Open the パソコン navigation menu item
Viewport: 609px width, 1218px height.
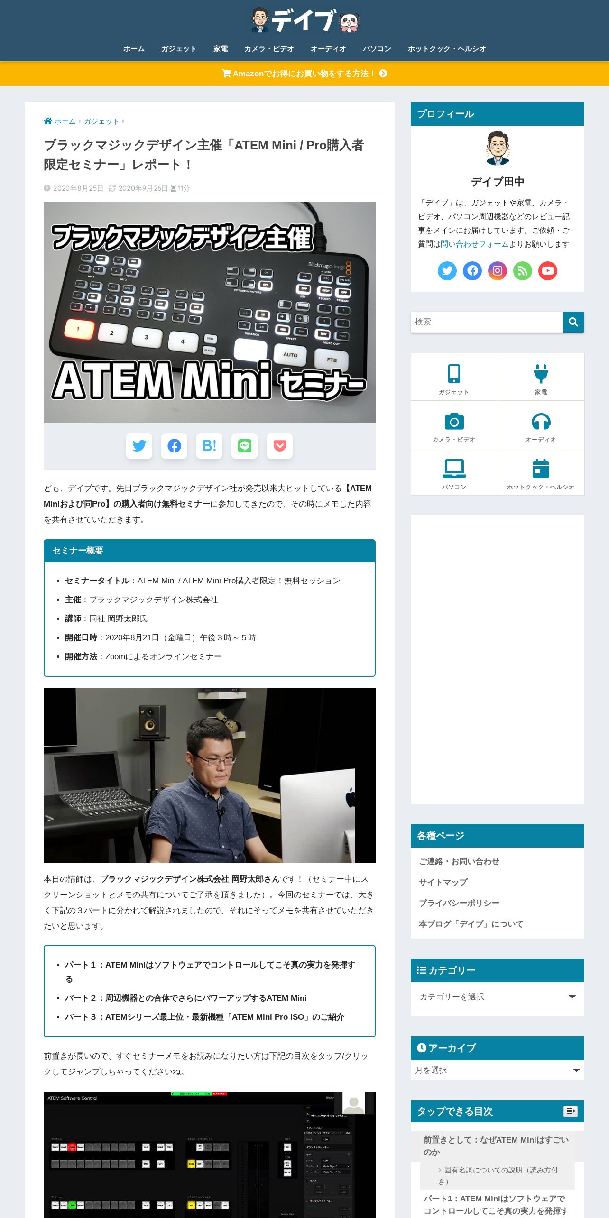[x=377, y=49]
